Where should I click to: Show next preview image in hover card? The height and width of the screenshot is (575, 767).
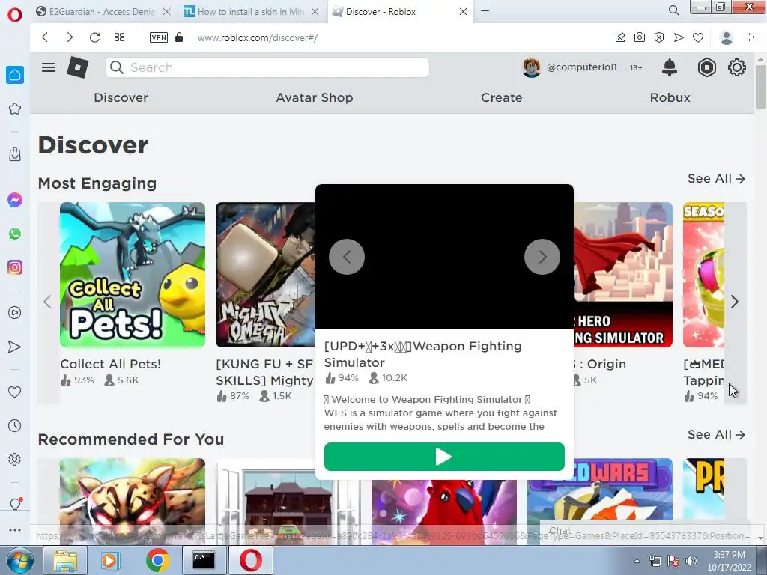(x=542, y=257)
